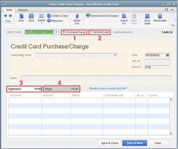
Task: Click Download Card Charges
Action: pos(102,16)
